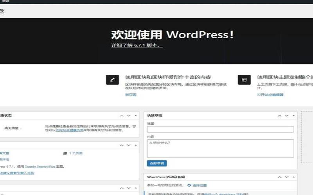The width and height of the screenshot is (313, 195).
Task: Open the 详细了解 6.7.1 版本 link
Action: click(x=137, y=46)
